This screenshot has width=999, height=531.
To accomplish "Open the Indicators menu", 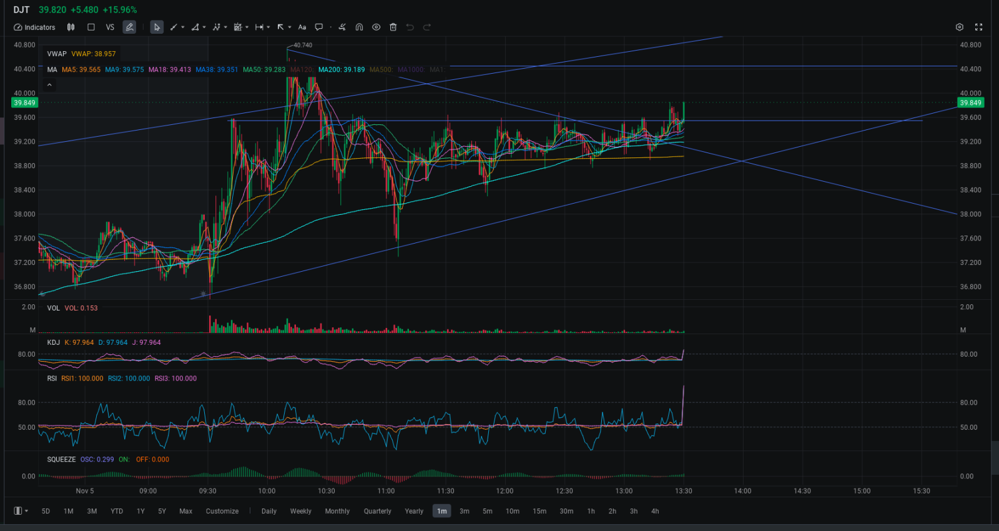I will coord(34,27).
